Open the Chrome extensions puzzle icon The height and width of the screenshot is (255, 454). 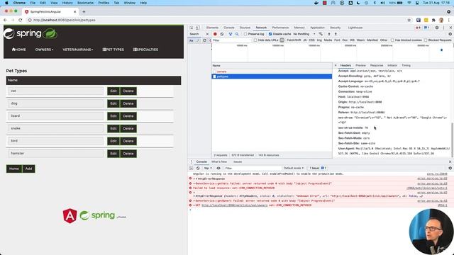coord(433,21)
